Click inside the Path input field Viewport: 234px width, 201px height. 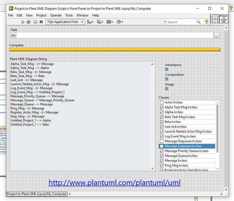click(x=115, y=36)
